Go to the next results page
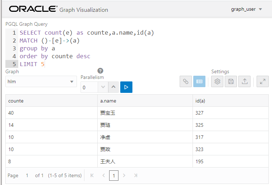 coord(124,175)
